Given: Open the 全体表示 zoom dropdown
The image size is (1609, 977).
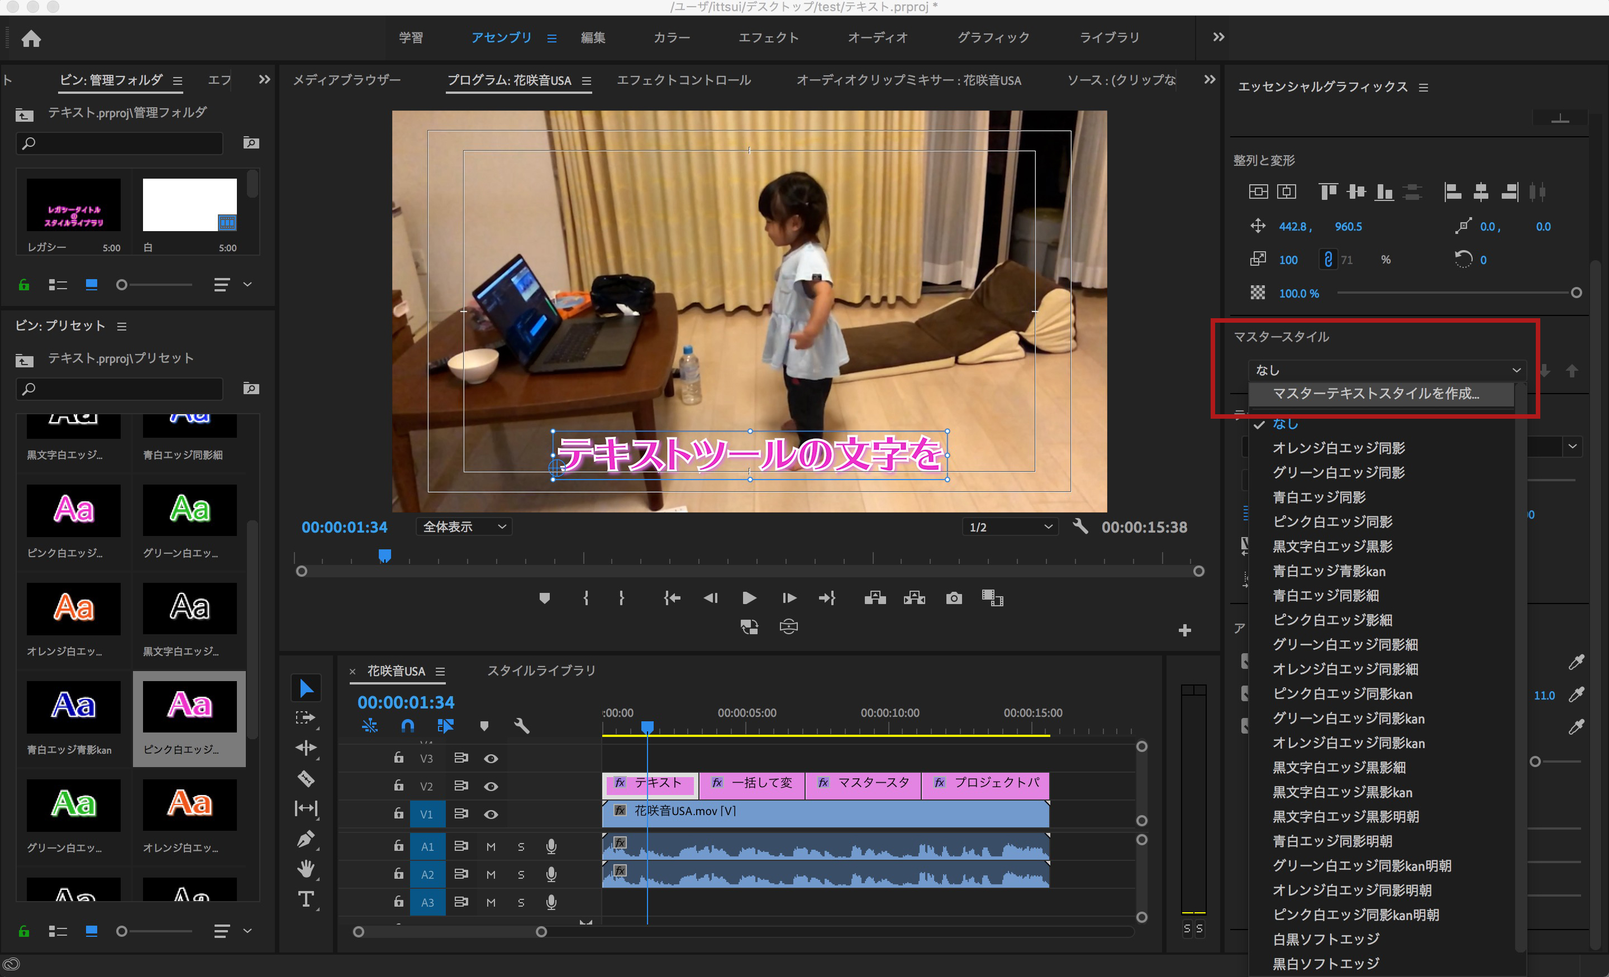Looking at the screenshot, I should pos(464,526).
